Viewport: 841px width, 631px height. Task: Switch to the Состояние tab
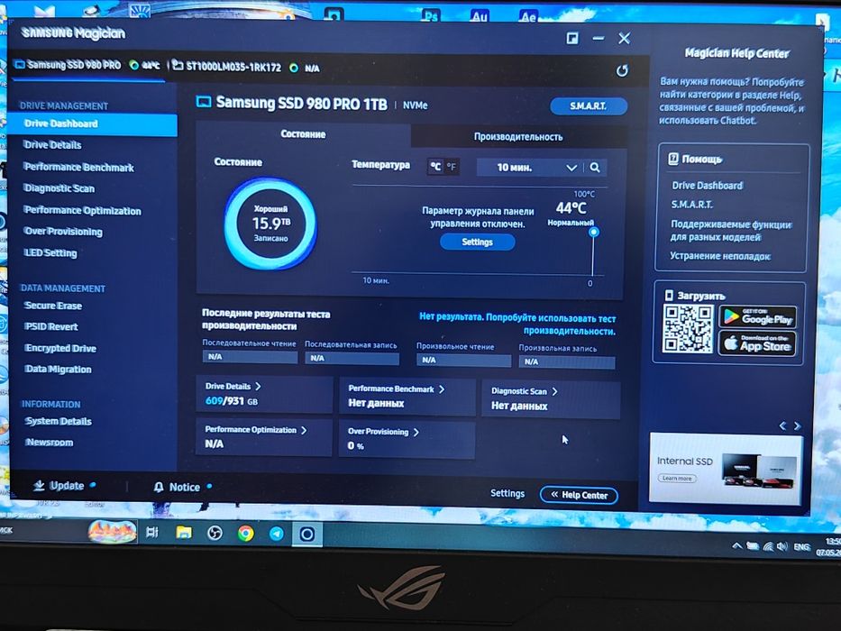[x=303, y=134]
